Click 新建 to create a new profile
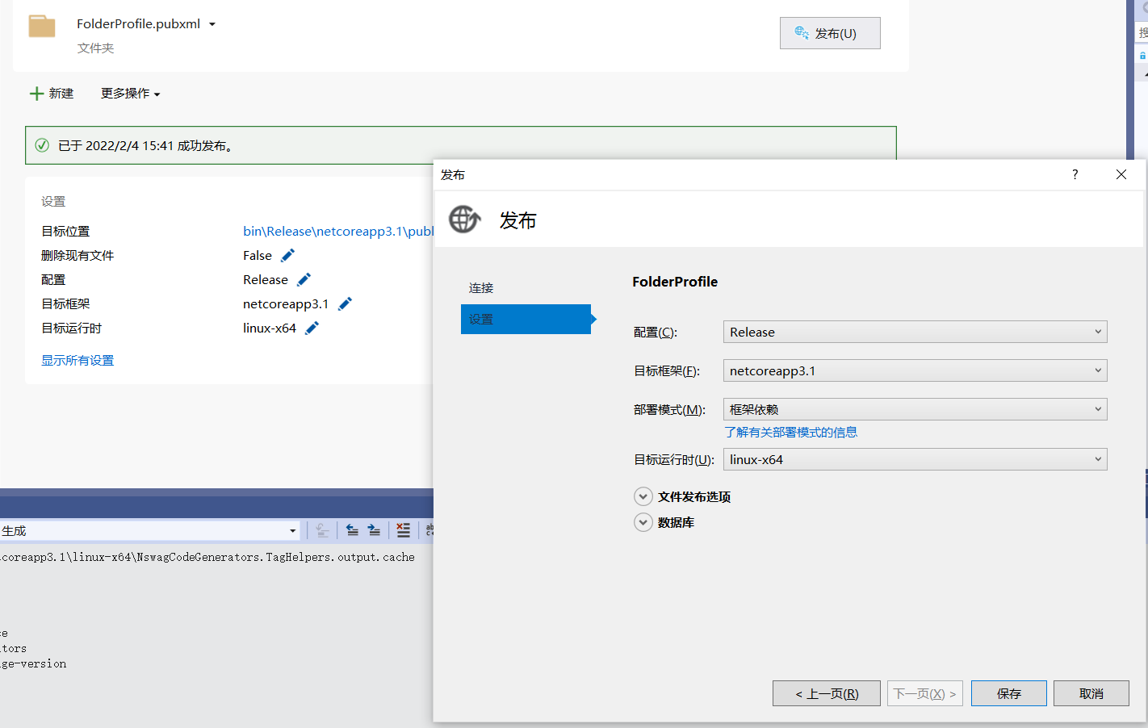Viewport: 1148px width, 728px height. tap(52, 94)
